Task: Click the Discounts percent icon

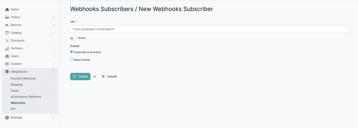Action: click(x=7, y=40)
